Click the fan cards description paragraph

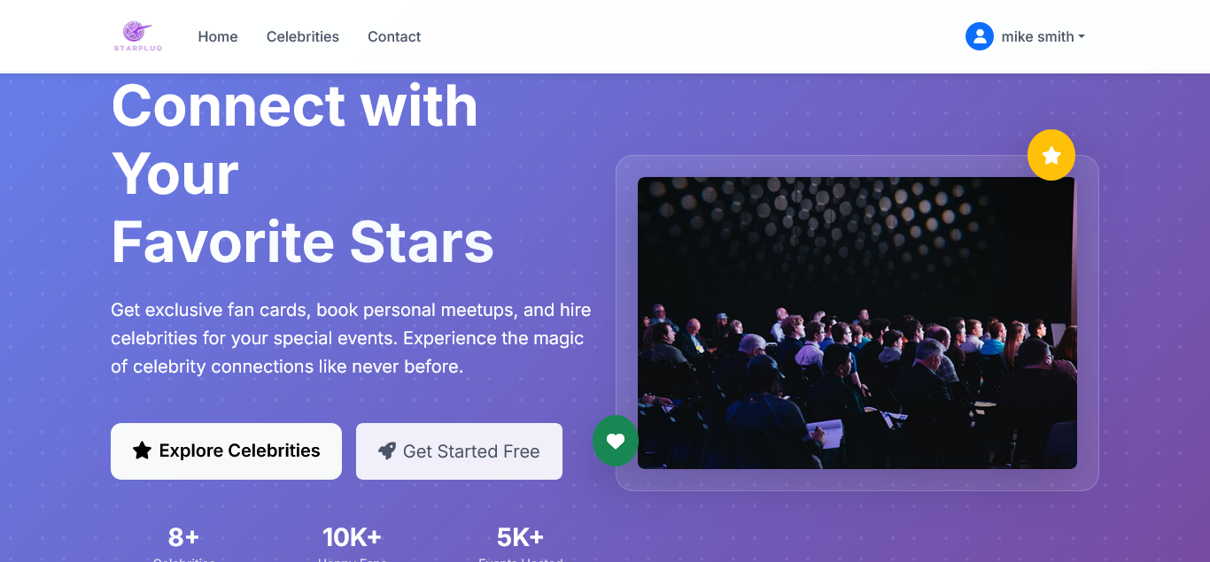pyautogui.click(x=350, y=338)
